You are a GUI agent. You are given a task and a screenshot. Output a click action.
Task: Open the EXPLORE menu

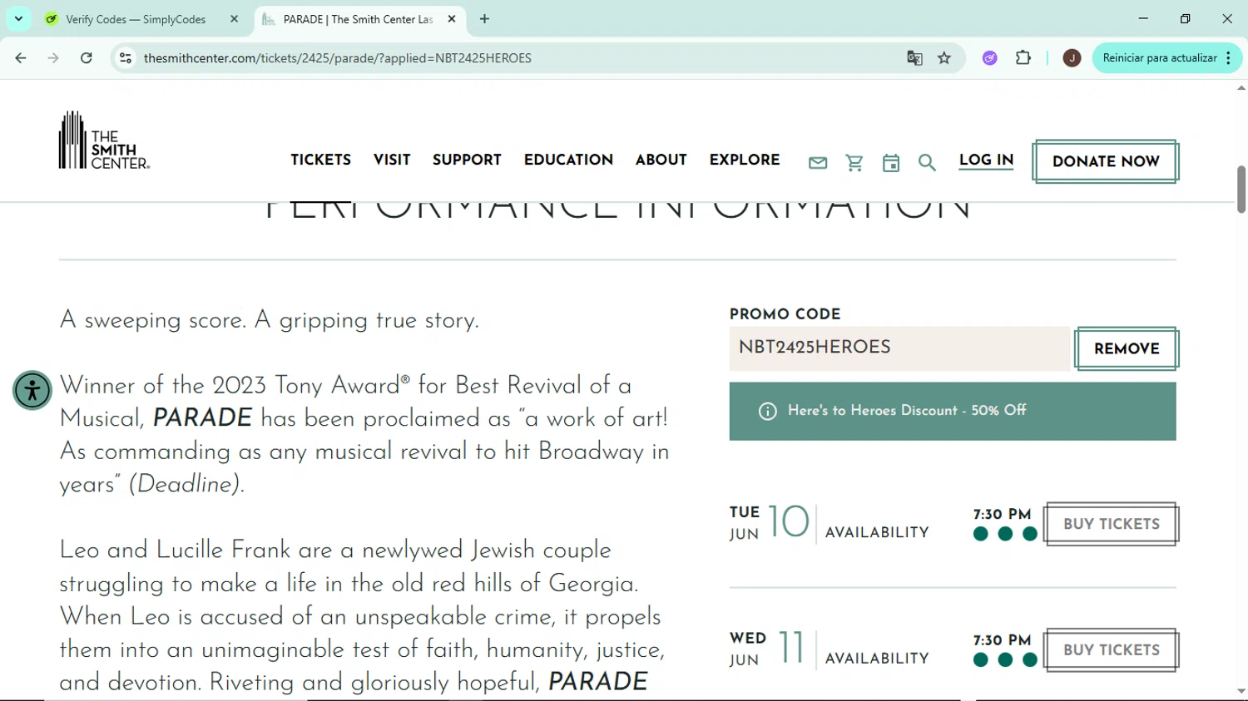745,160
